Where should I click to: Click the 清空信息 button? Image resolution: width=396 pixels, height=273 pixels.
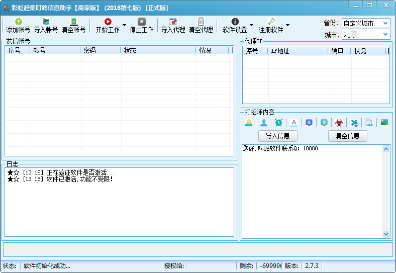click(x=347, y=136)
